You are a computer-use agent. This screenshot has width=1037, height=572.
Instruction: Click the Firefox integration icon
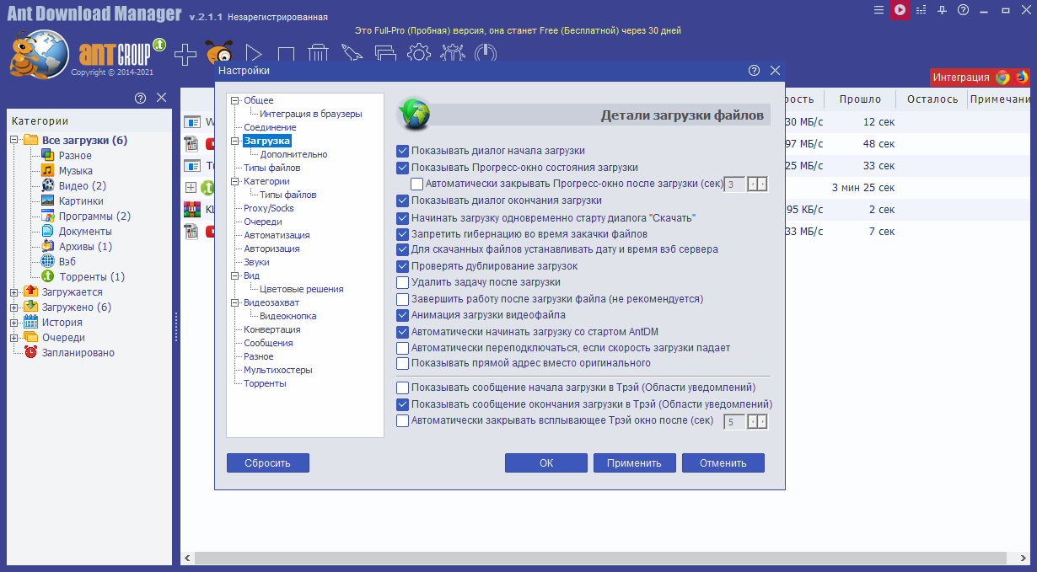[x=1022, y=77]
